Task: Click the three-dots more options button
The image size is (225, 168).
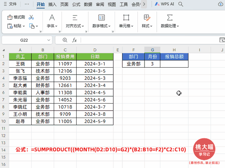Action: (27, 4)
